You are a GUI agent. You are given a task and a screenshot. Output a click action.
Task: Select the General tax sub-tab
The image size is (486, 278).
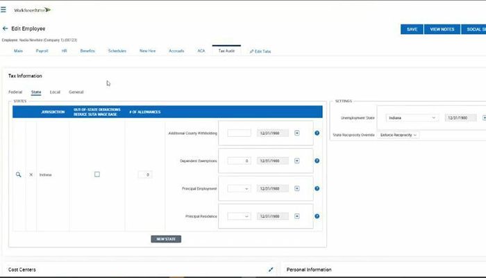[76, 92]
